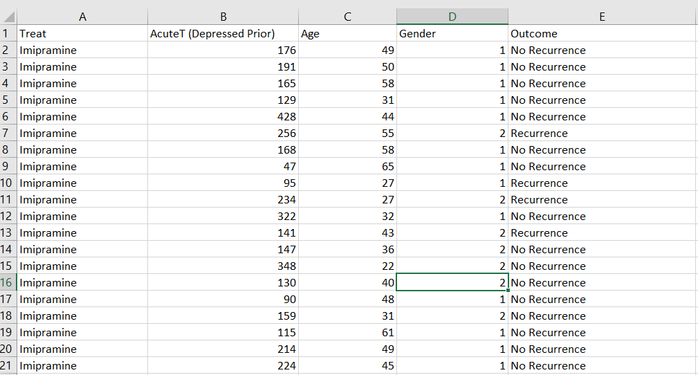Click the Age cell with value 65
This screenshot has height=375, width=698.
[347, 167]
